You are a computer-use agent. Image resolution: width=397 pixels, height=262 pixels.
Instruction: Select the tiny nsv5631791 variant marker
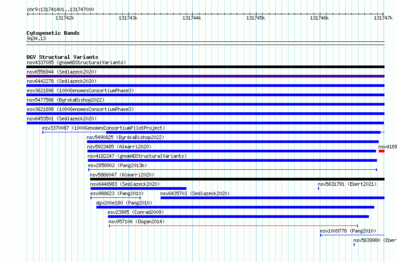click(x=318, y=188)
